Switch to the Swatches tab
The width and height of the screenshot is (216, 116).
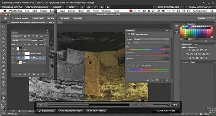(191, 24)
